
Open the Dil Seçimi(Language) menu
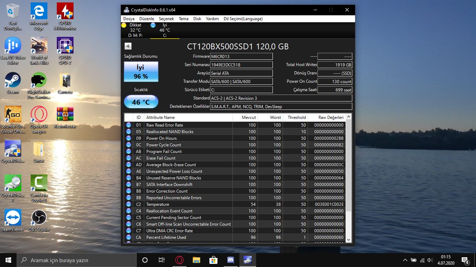click(x=243, y=19)
